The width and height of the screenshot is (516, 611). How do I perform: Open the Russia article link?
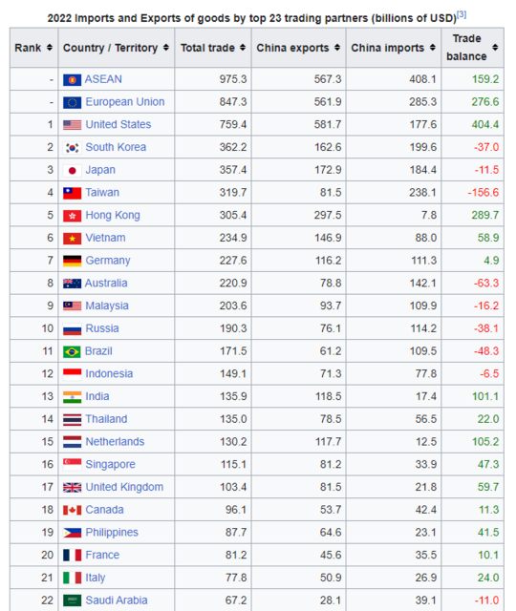[102, 328]
